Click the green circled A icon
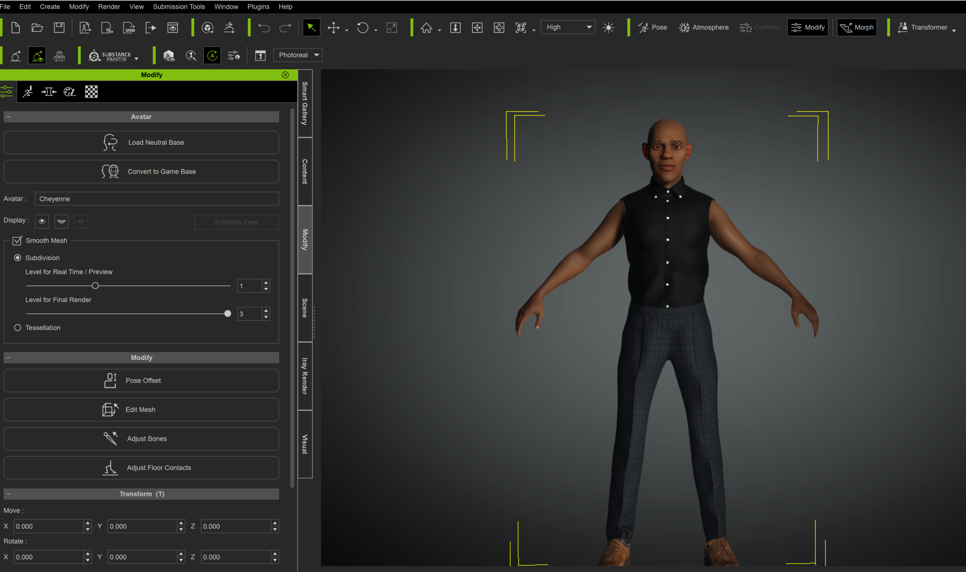Viewport: 966px width, 572px height. (212, 56)
